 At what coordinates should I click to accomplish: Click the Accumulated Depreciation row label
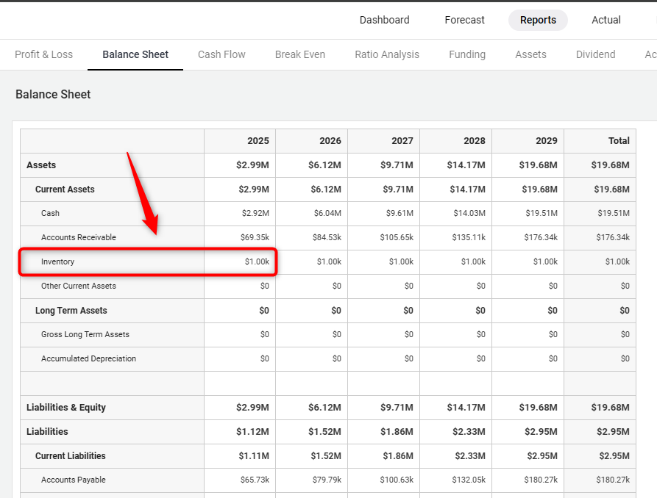[88, 358]
